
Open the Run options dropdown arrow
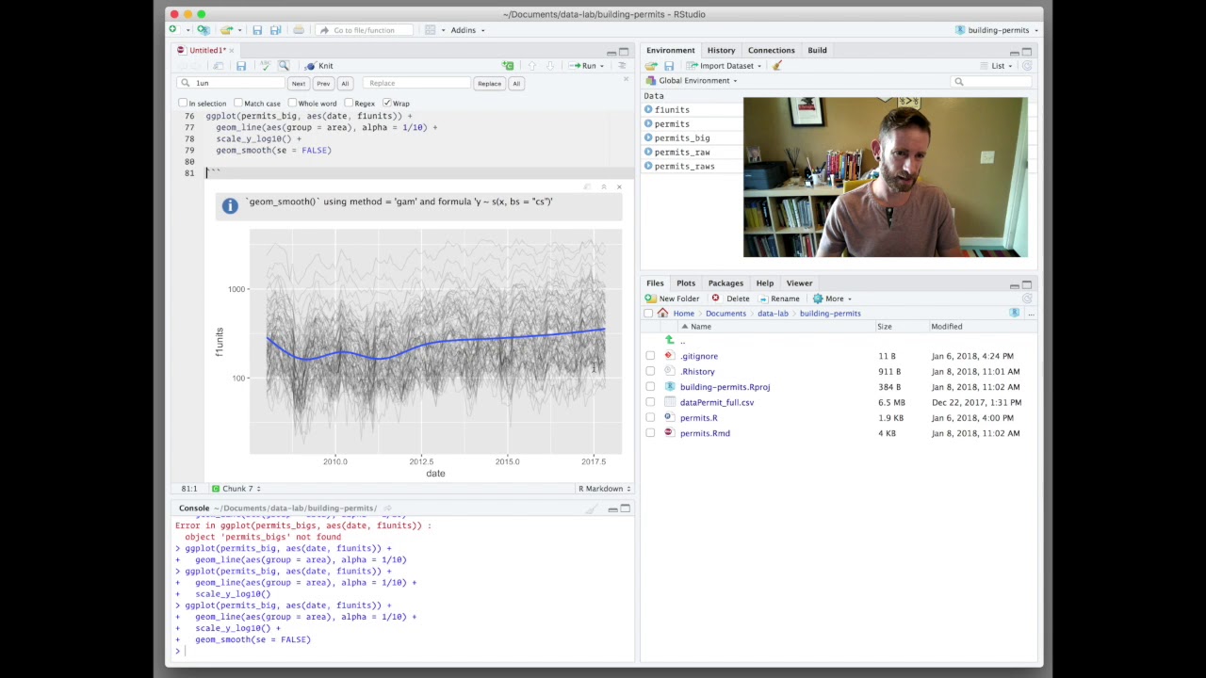click(x=602, y=66)
